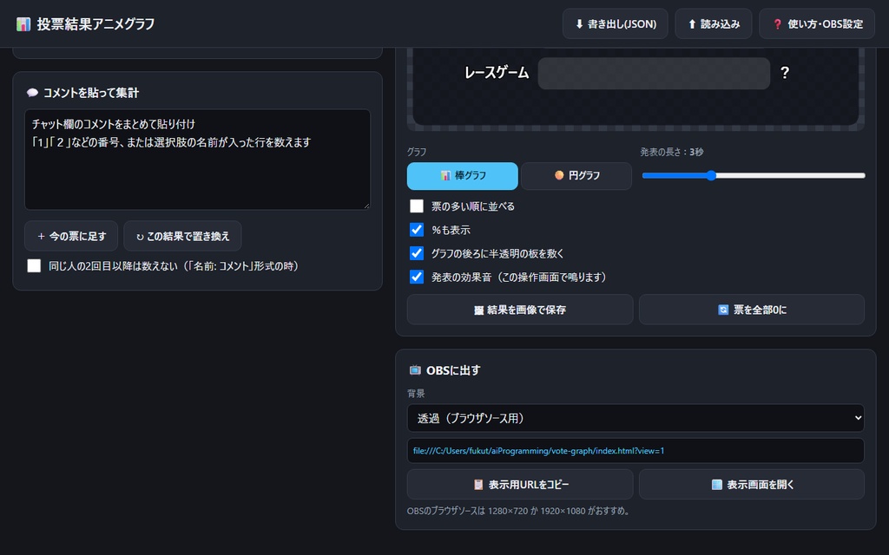
Task: Click the コメントを貼って集計 heading
Action: [x=91, y=93]
